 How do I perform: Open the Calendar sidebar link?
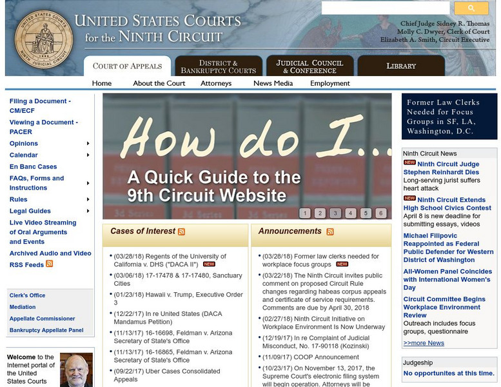pyautogui.click(x=24, y=155)
